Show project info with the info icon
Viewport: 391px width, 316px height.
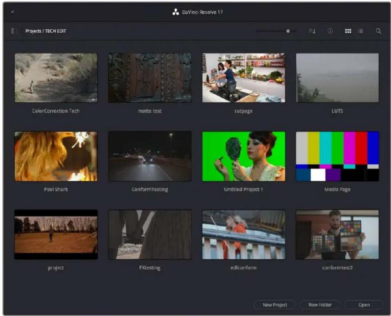pyautogui.click(x=330, y=31)
